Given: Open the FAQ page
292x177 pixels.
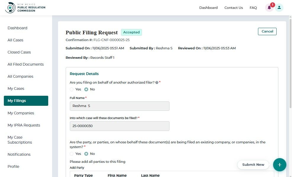Looking at the screenshot, I should 253,8.
